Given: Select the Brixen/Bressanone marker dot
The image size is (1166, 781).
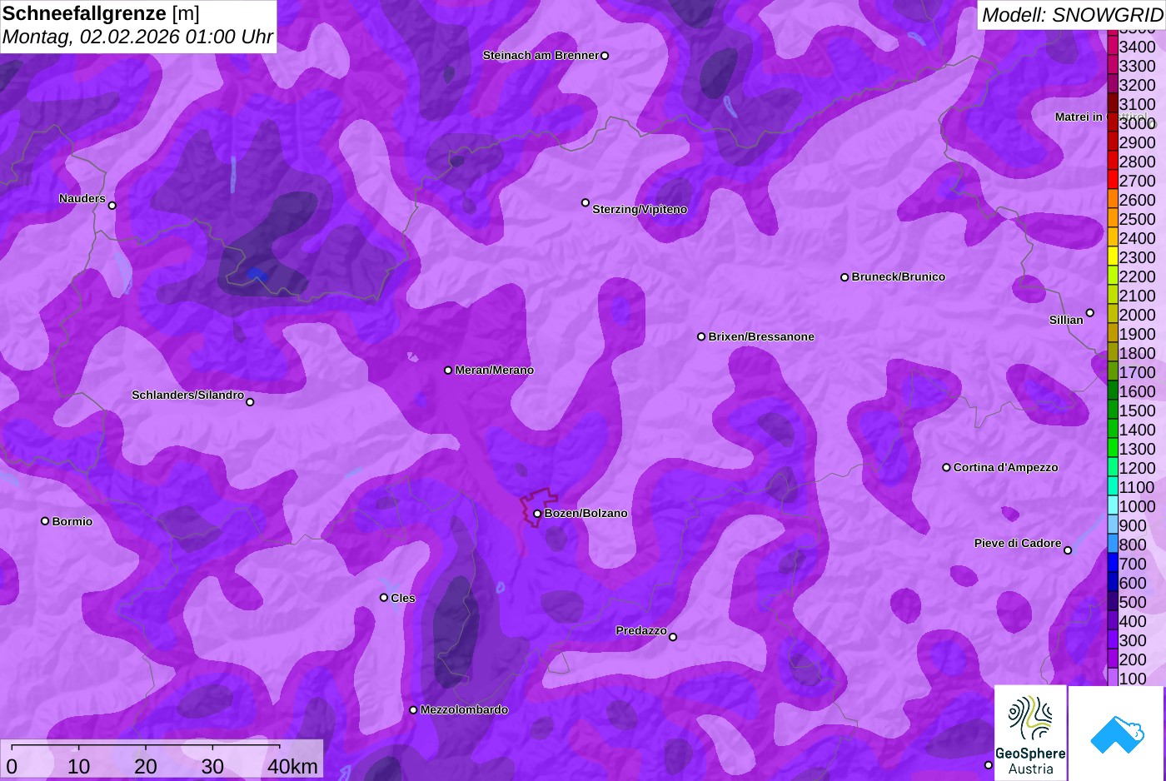Looking at the screenshot, I should click(701, 336).
